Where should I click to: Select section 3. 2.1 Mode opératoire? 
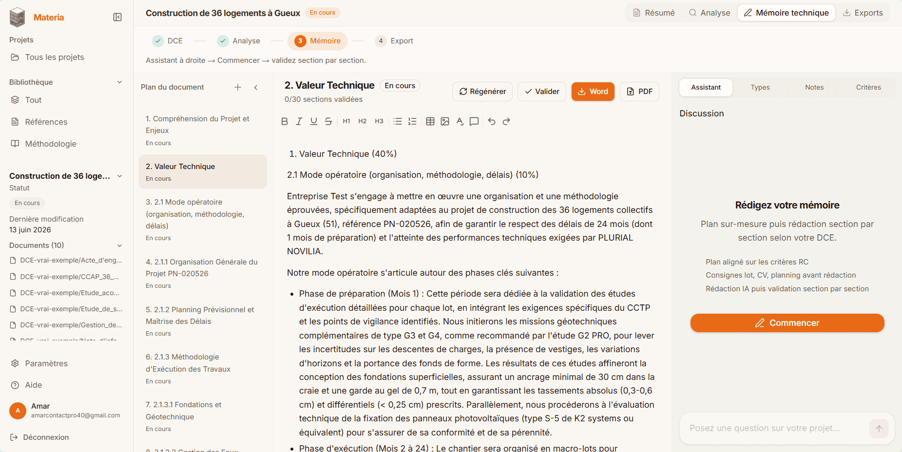click(203, 220)
